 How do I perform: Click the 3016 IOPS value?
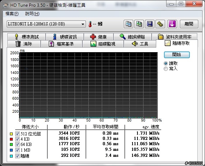69,139
